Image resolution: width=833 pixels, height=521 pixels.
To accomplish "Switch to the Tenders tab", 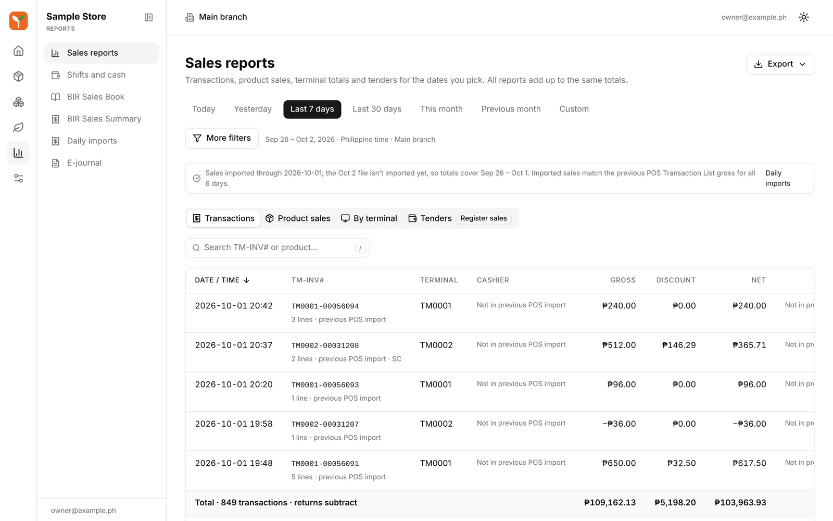I will coord(430,218).
